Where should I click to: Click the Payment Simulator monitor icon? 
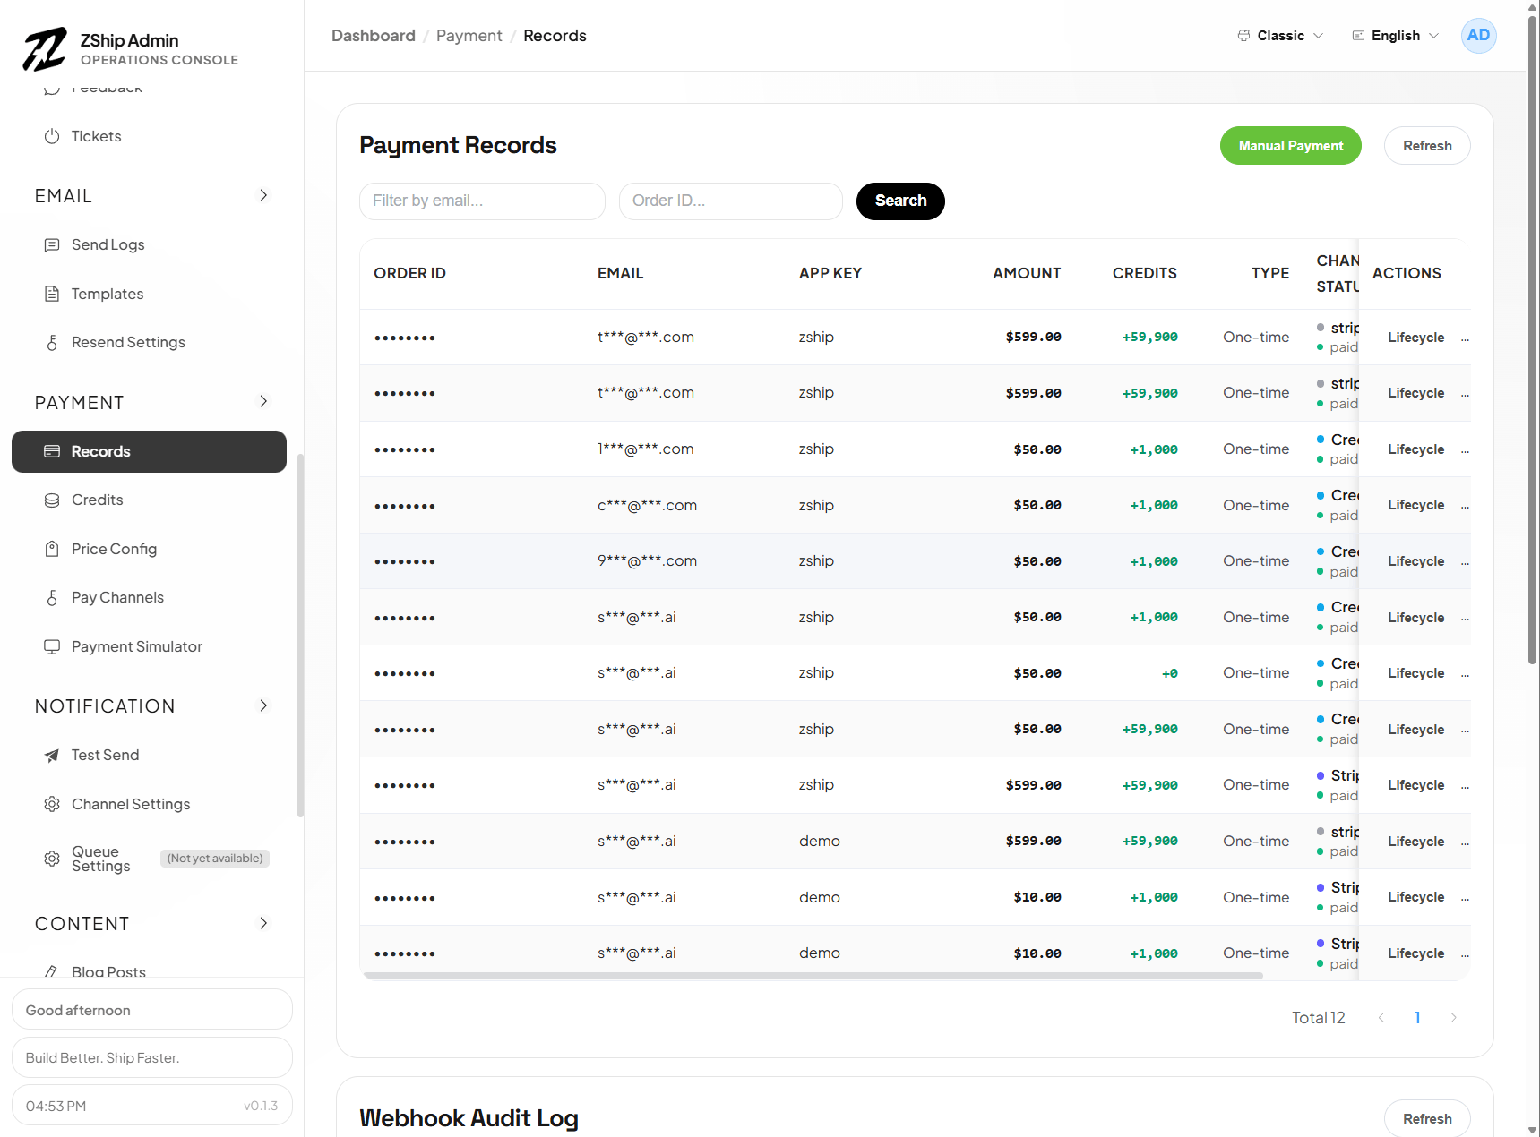tap(52, 646)
